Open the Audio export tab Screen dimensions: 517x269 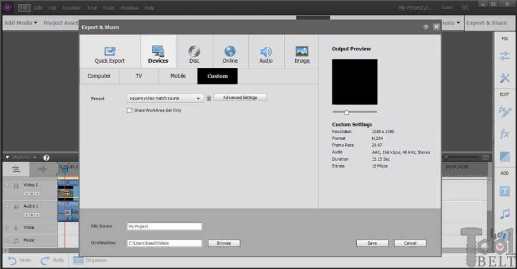[266, 52]
